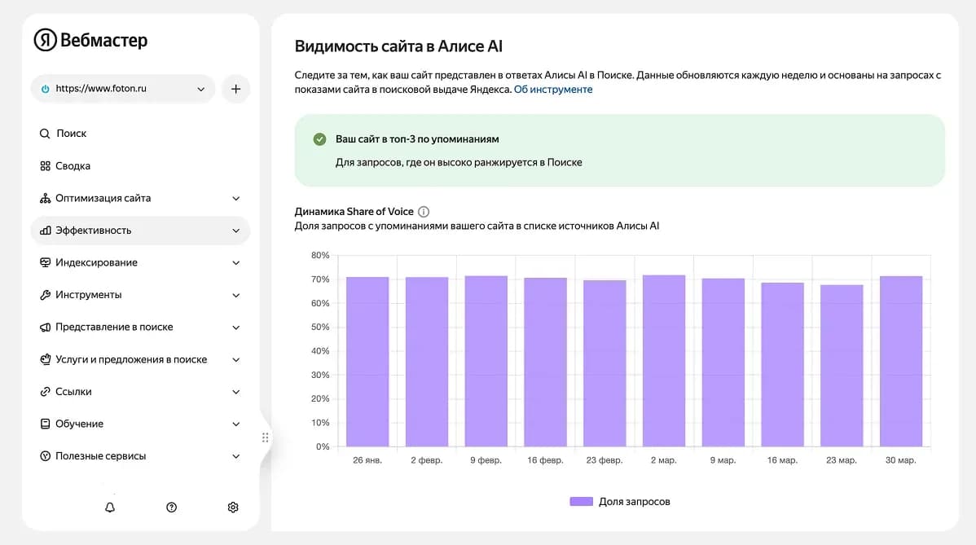Image resolution: width=976 pixels, height=545 pixels.
Task: Click the green checkmark status icon
Action: tap(319, 139)
